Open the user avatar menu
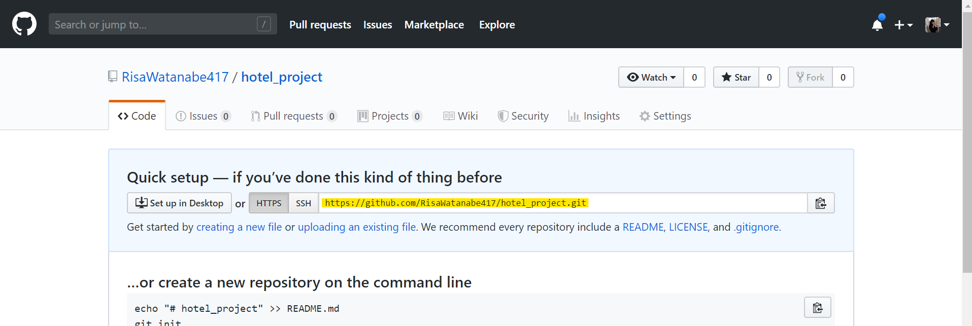Image resolution: width=972 pixels, height=326 pixels. 936,25
